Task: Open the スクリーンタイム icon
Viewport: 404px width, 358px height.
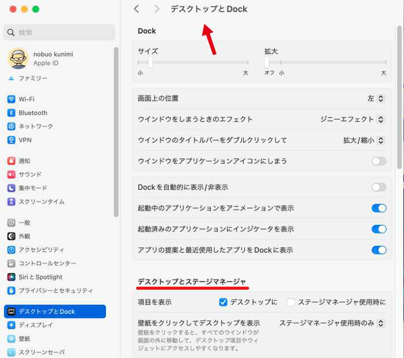Action: pos(11,202)
